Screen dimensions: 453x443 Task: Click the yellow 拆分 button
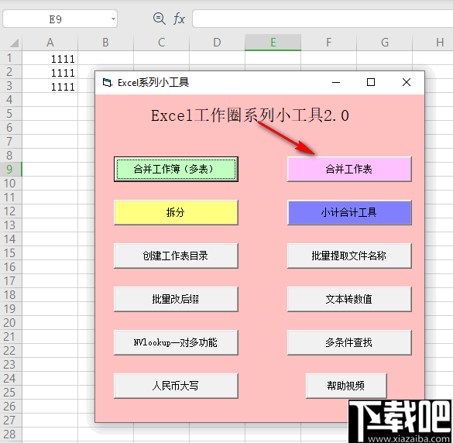pyautogui.click(x=176, y=212)
